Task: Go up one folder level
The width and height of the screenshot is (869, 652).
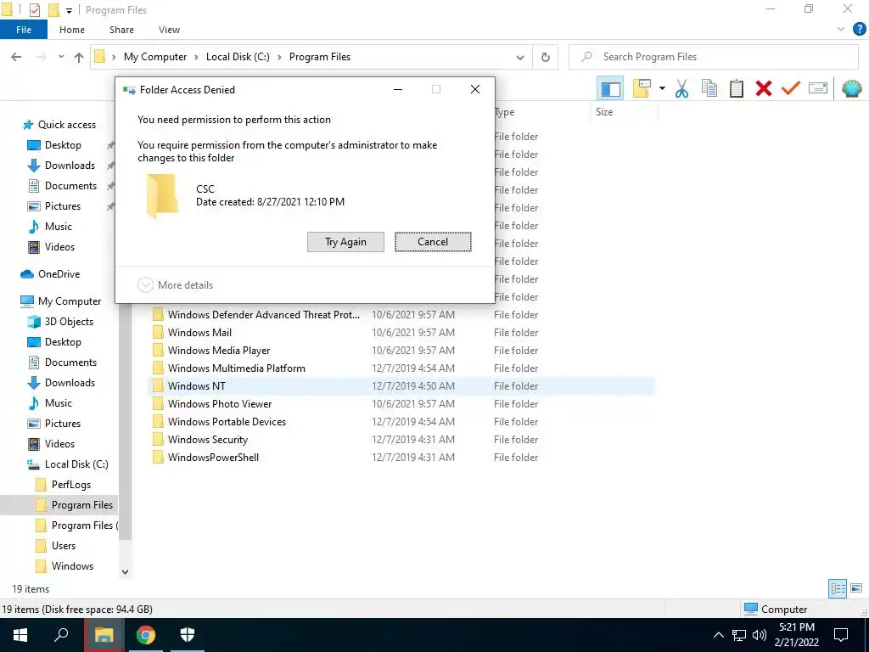Action: click(x=79, y=57)
